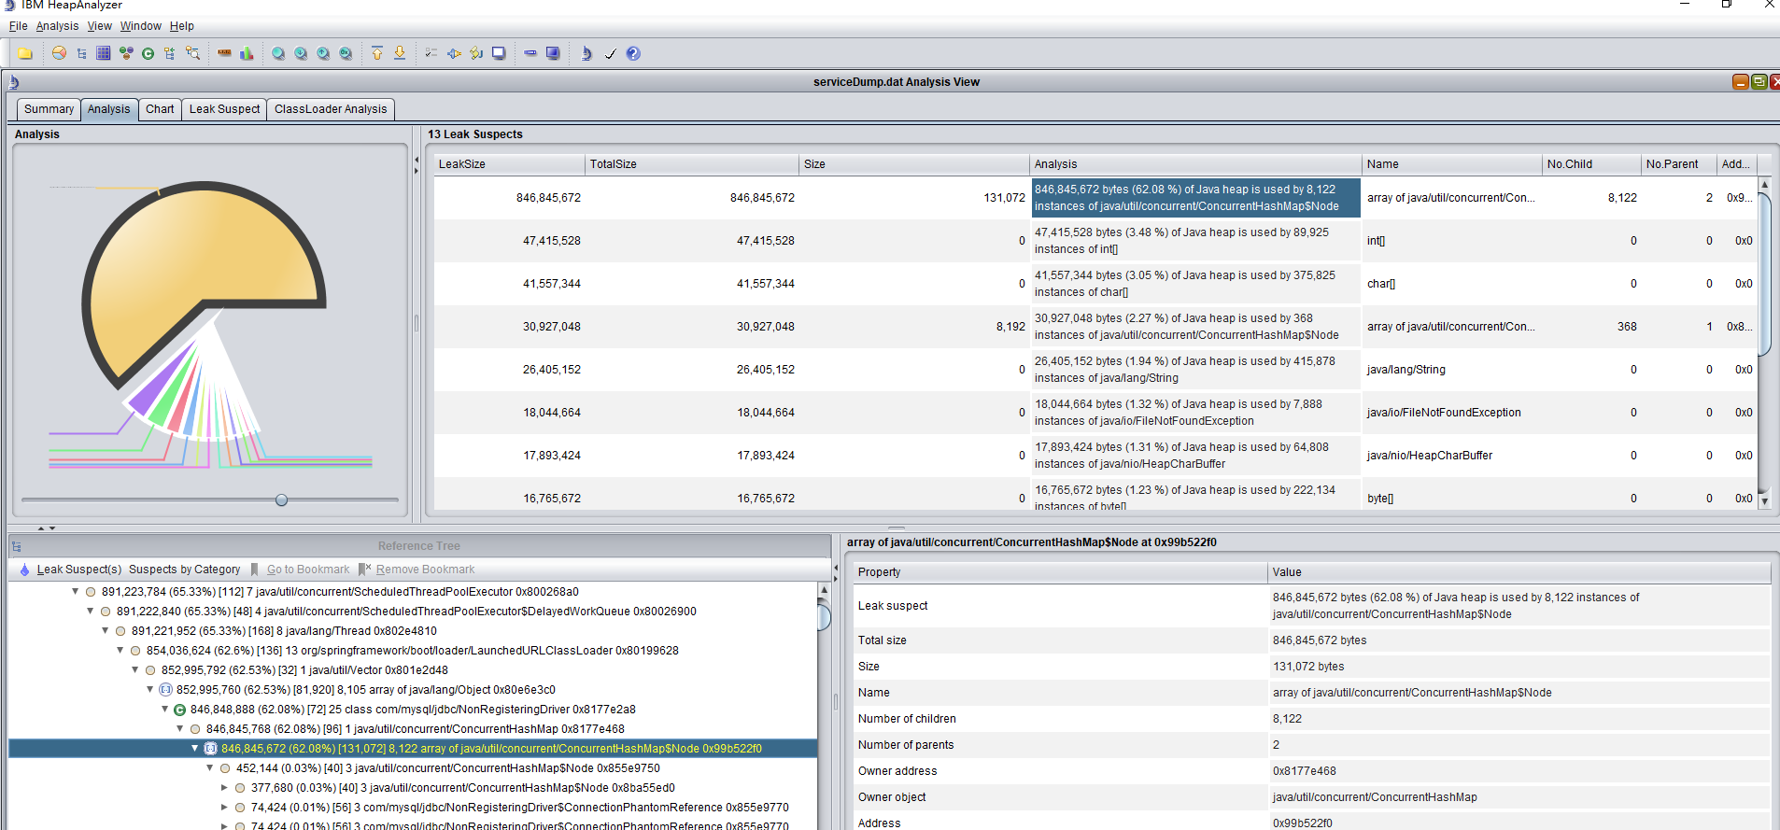Open the Analysis menu in menu bar

coord(57,26)
